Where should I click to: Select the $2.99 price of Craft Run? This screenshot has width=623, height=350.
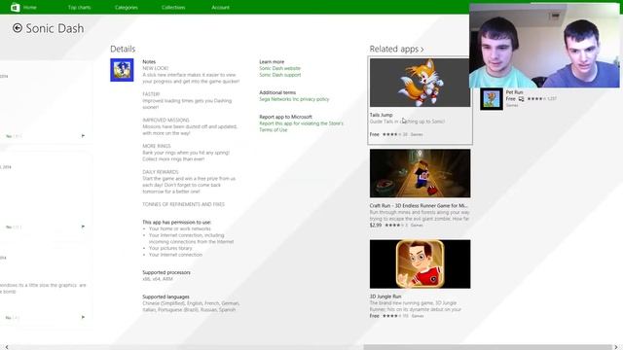(376, 225)
